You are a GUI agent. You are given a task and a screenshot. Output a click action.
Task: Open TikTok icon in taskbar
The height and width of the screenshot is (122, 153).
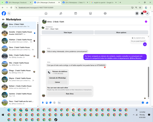click(x=56, y=120)
